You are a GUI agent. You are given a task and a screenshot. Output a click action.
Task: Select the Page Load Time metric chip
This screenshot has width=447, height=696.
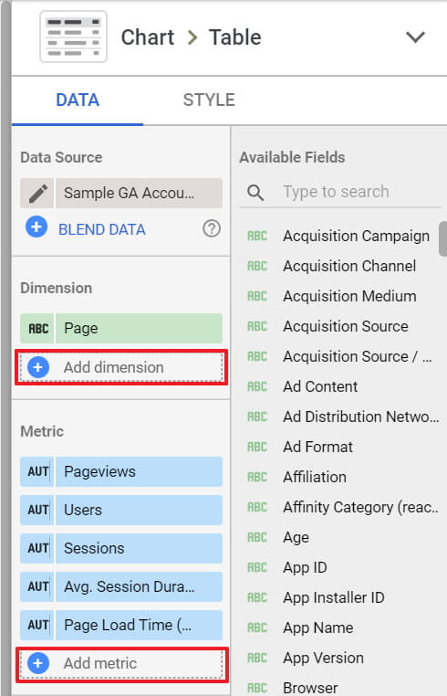[x=139, y=625]
